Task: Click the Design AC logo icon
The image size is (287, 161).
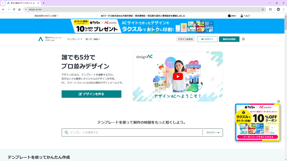Action: coord(41,39)
